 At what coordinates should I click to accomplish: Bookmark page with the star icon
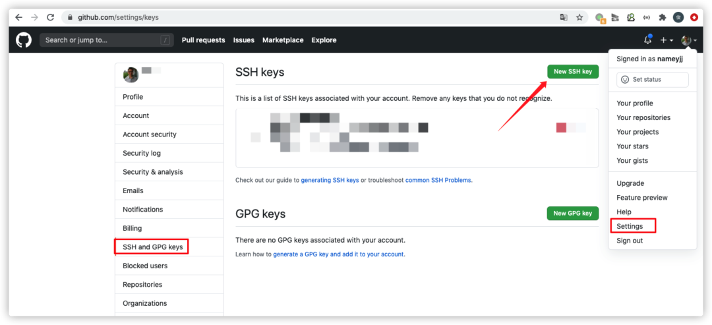(x=579, y=17)
